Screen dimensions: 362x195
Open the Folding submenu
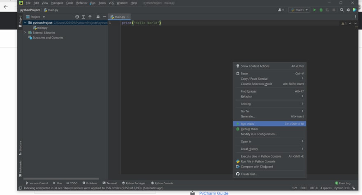(269, 104)
